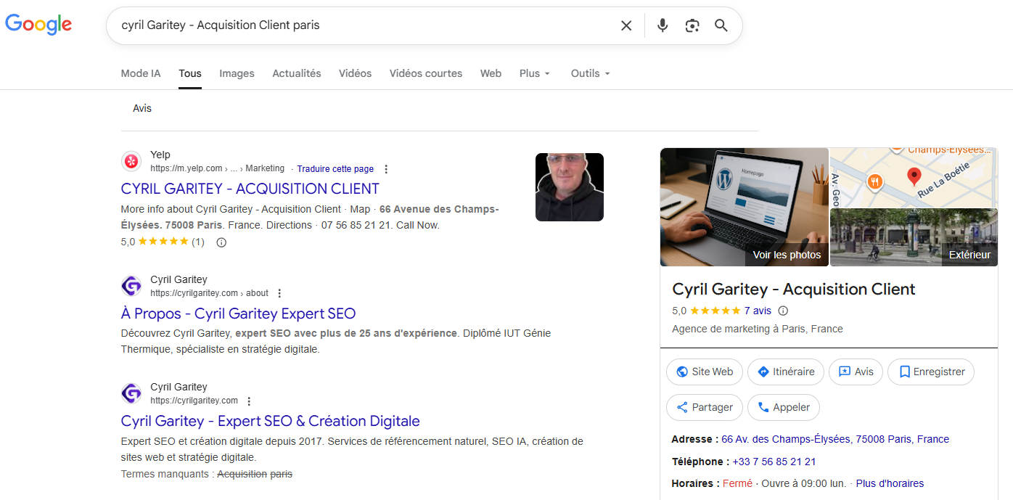Image resolution: width=1013 pixels, height=500 pixels.
Task: Clear the search query with the X icon
Action: point(626,25)
